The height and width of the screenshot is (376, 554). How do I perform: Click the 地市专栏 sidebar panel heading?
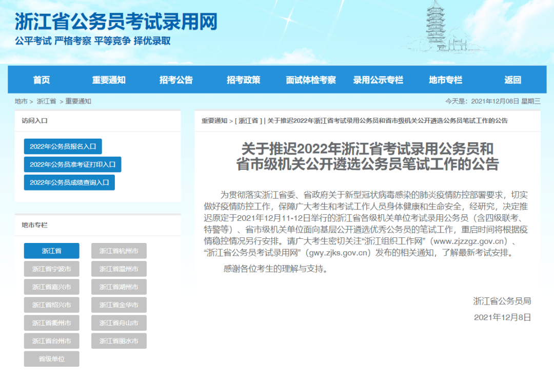click(x=35, y=225)
